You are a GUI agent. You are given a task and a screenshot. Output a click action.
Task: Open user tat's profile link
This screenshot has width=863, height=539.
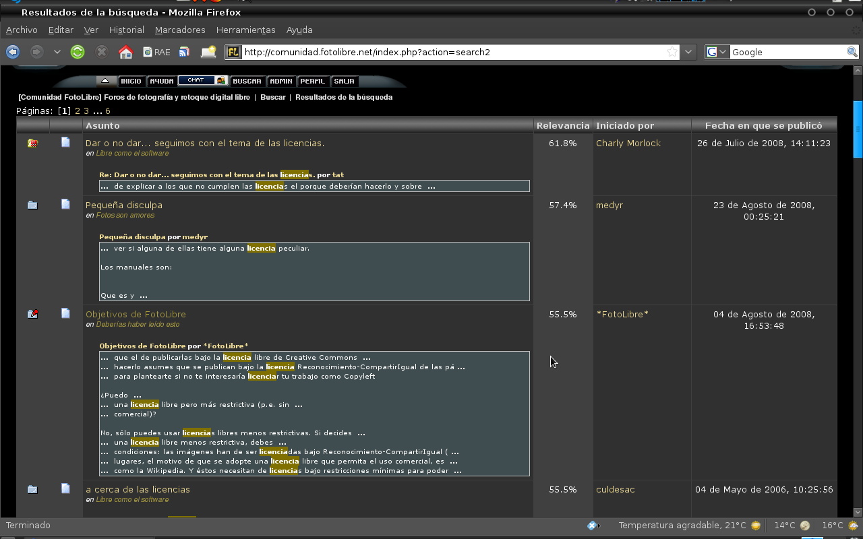(x=338, y=175)
